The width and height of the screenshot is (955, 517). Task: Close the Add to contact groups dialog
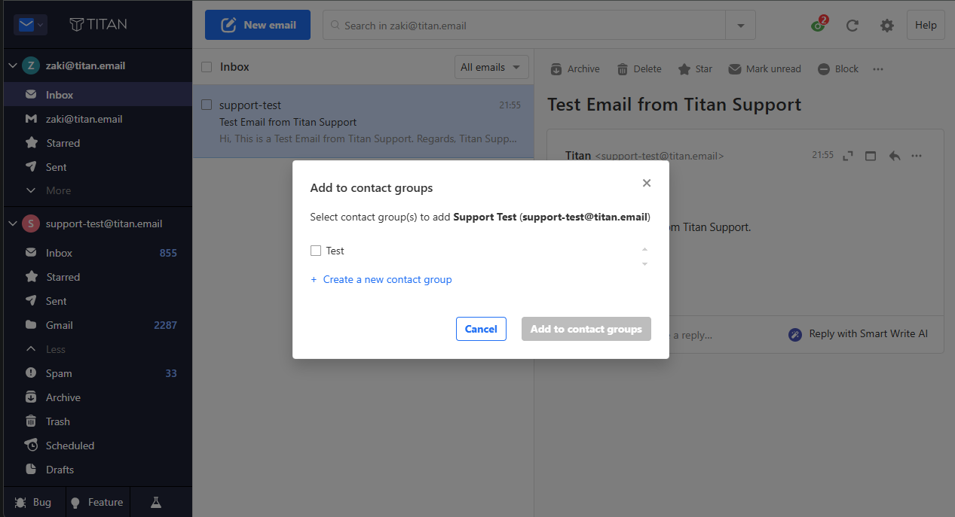point(647,183)
